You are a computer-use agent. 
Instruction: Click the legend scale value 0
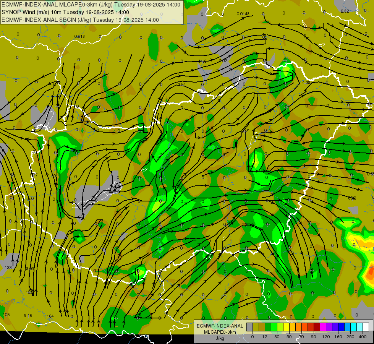(253, 337)
